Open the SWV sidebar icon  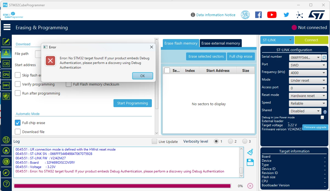(6, 85)
